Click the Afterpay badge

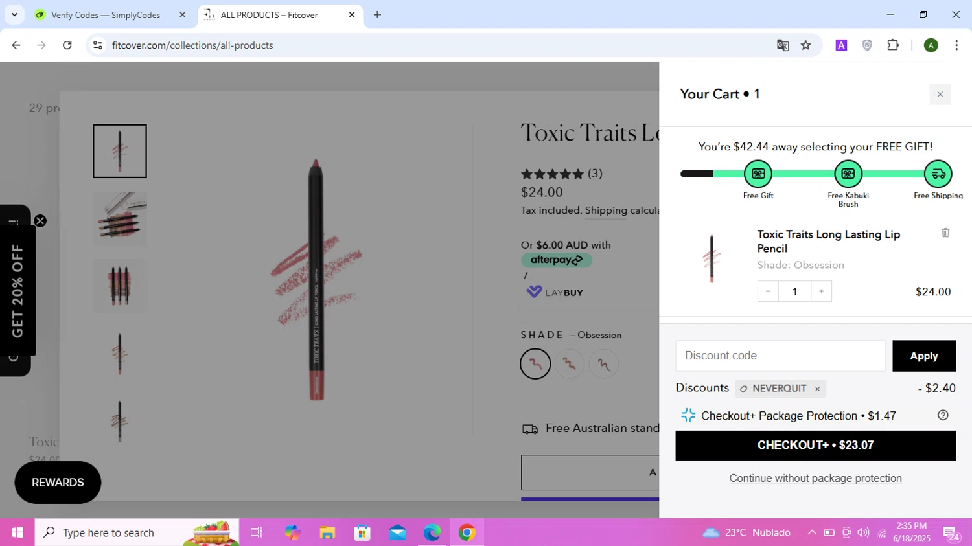click(557, 260)
